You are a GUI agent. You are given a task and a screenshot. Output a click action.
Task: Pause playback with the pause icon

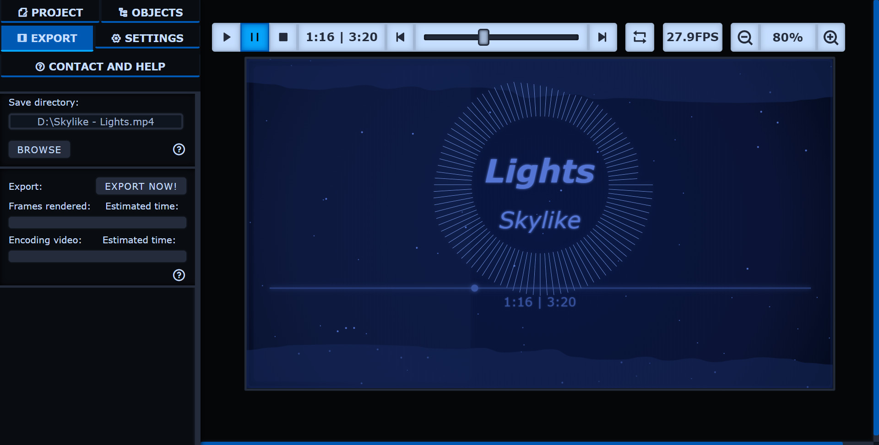click(x=255, y=37)
